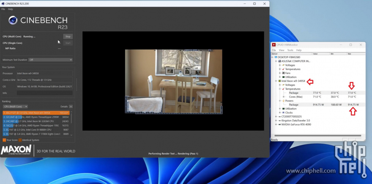The image size is (372, 184).
Task: Open the Minimum Test Duration dropdown
Action: (x=50, y=60)
